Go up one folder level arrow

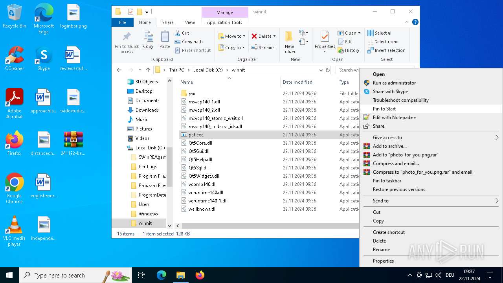click(148, 70)
